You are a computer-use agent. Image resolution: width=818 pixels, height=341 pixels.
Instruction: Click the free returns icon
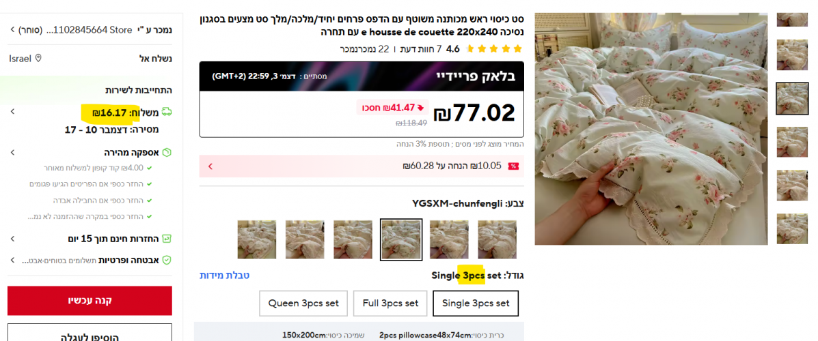167,239
